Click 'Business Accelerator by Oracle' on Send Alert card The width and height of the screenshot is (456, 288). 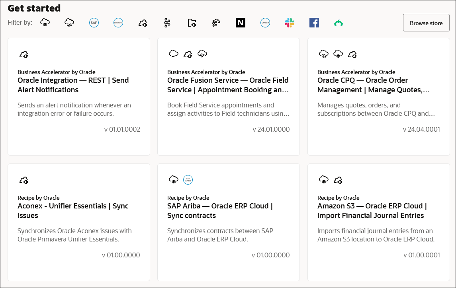pos(57,72)
